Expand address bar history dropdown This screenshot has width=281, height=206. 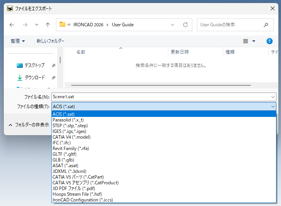click(x=172, y=25)
